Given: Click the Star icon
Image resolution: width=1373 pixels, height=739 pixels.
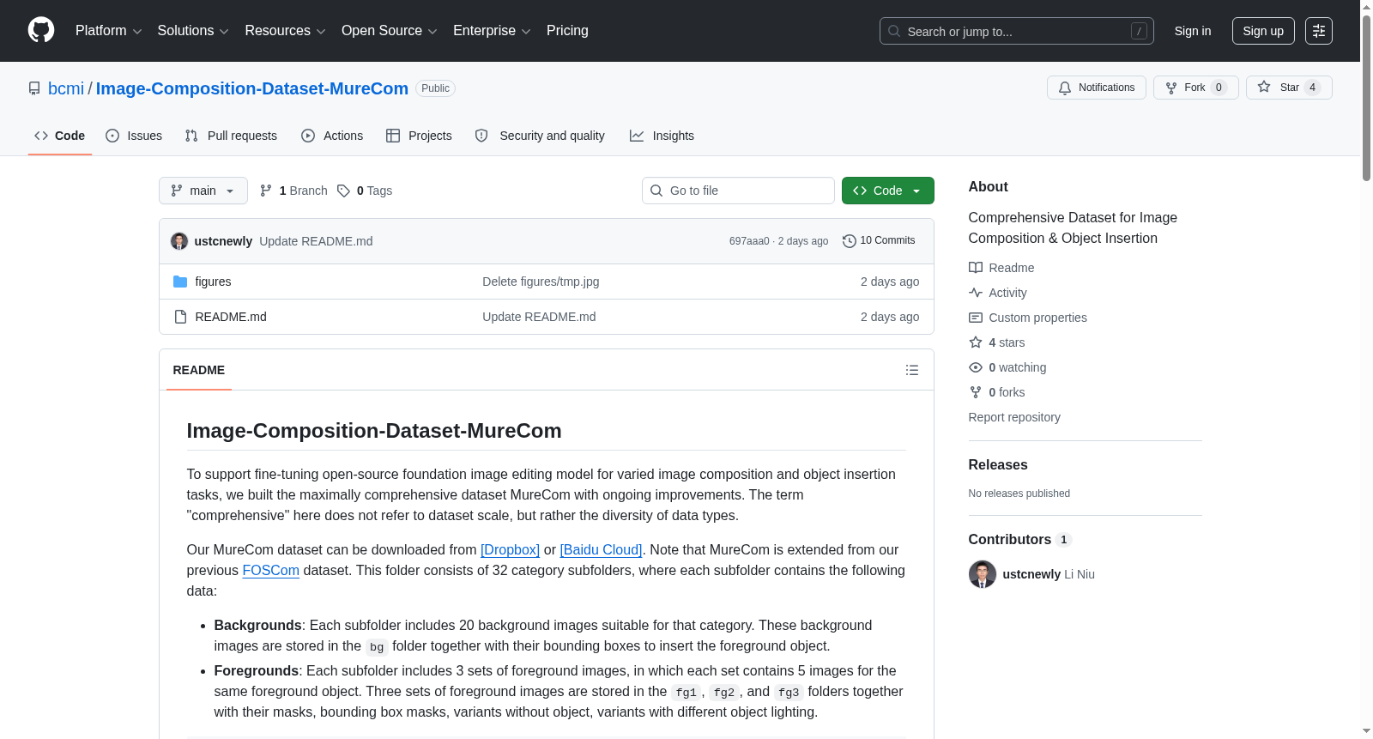Looking at the screenshot, I should pos(1264,87).
